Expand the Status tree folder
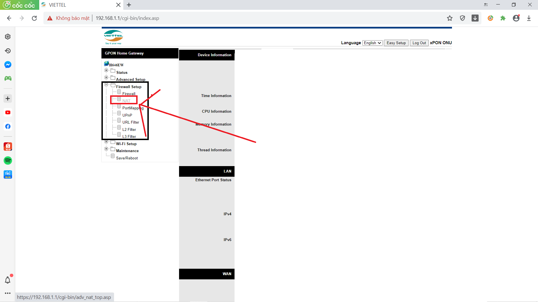The width and height of the screenshot is (538, 302). point(106,70)
